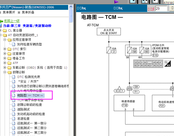The height and width of the screenshot is (136, 174).
Task: Click the 故障诊断前的检查 document icon
Action: coord(13,105)
